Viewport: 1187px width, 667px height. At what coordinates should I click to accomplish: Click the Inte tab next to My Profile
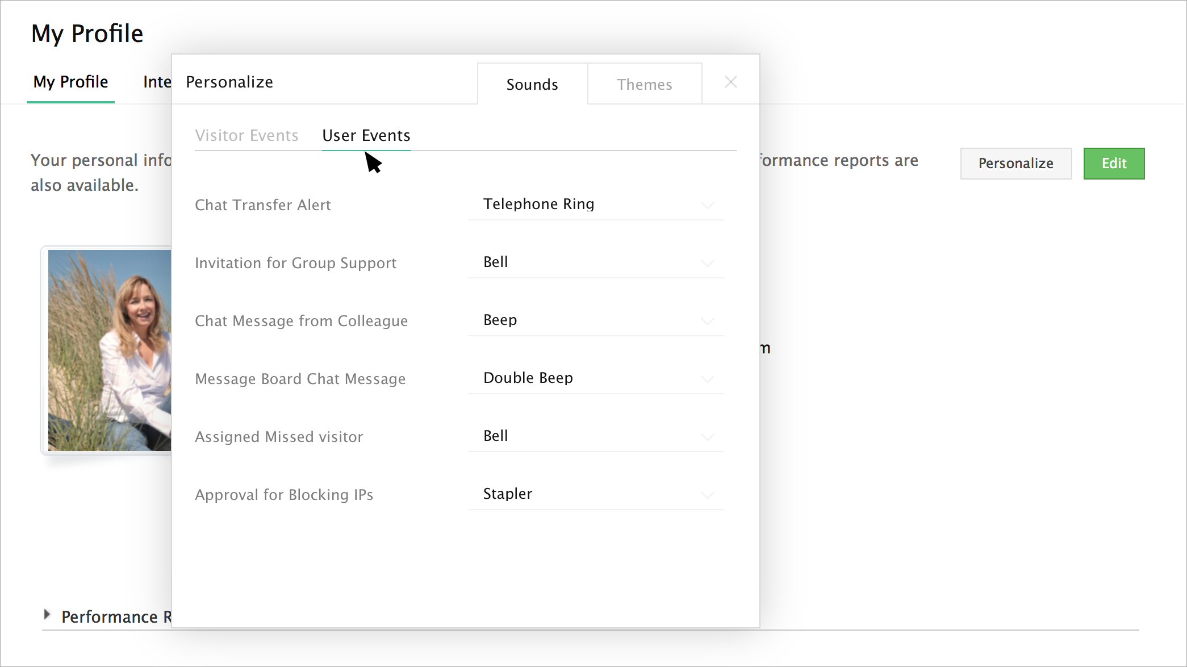pos(157,82)
